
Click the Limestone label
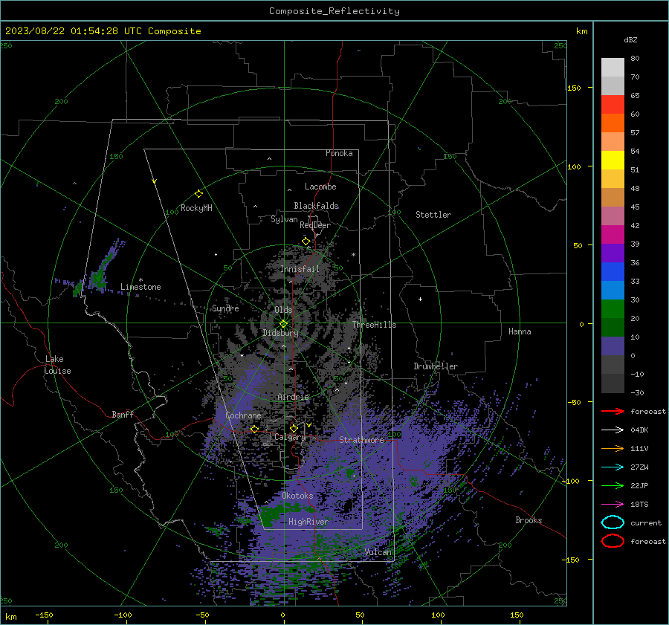(140, 287)
